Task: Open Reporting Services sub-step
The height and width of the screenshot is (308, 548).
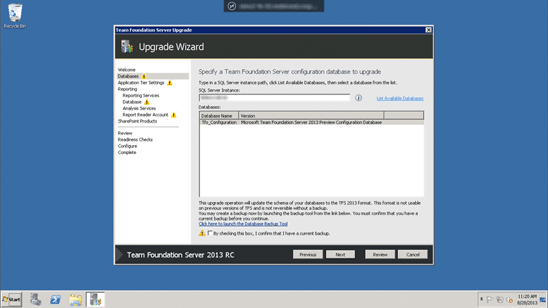Action: coord(141,96)
